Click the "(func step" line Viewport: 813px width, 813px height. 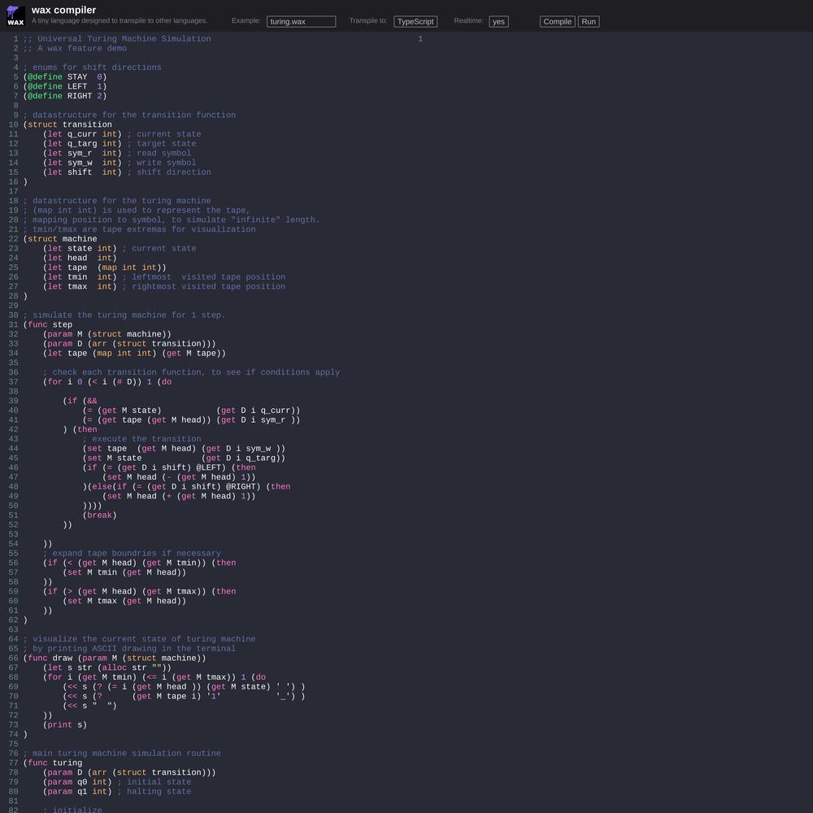click(x=48, y=324)
